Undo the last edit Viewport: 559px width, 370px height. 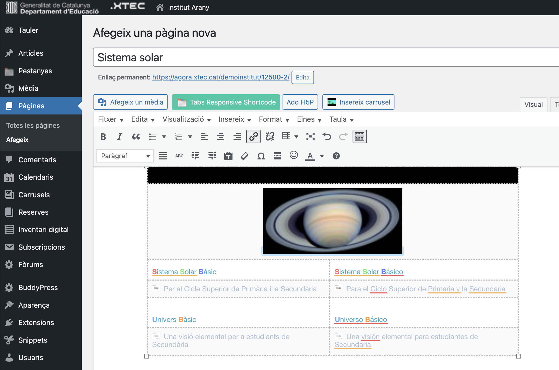pyautogui.click(x=327, y=136)
